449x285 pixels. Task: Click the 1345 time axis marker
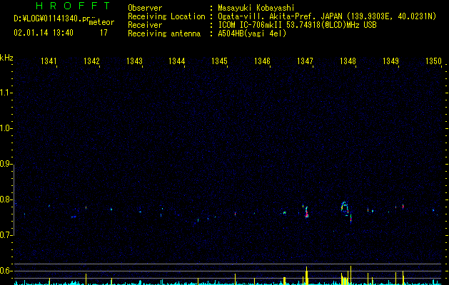pyautogui.click(x=219, y=61)
